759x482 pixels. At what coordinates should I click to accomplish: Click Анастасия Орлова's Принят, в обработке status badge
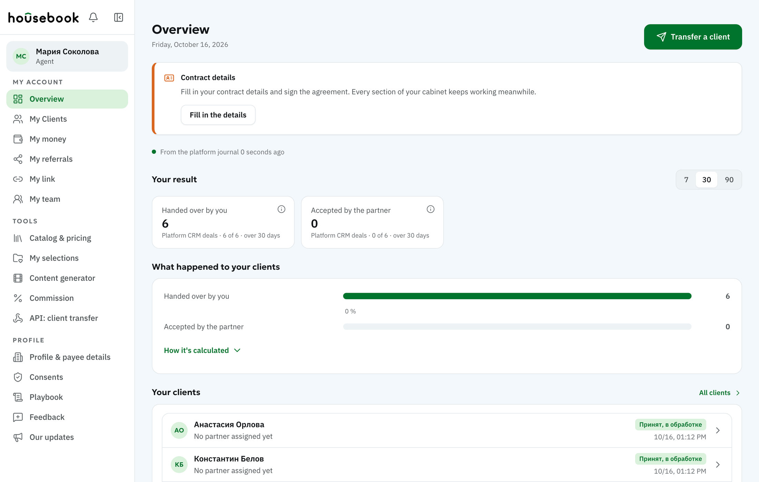[x=670, y=424]
